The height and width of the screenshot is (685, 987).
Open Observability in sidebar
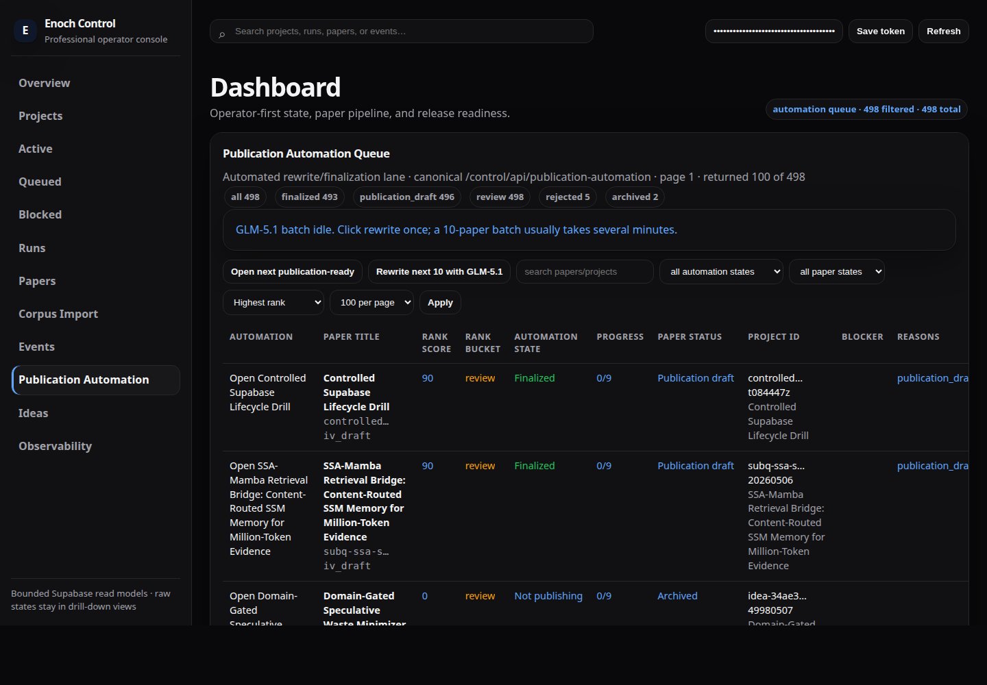pyautogui.click(x=95, y=446)
